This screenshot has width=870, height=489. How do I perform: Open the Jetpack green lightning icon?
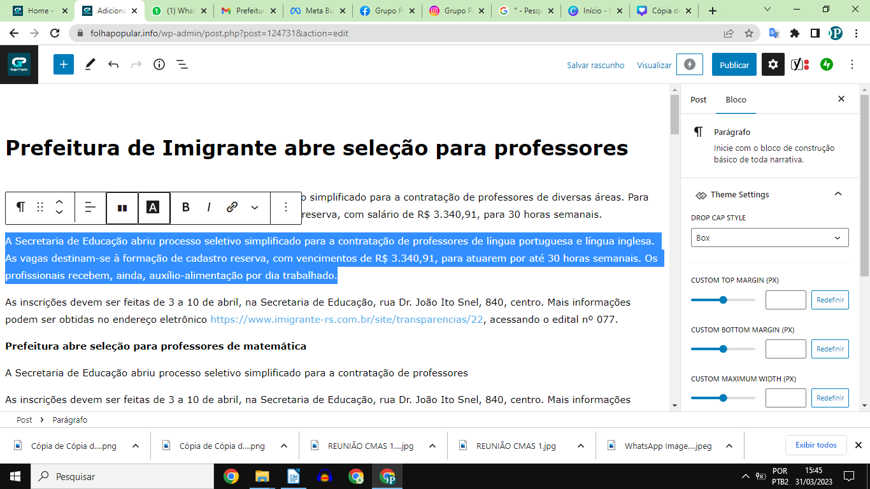(827, 64)
